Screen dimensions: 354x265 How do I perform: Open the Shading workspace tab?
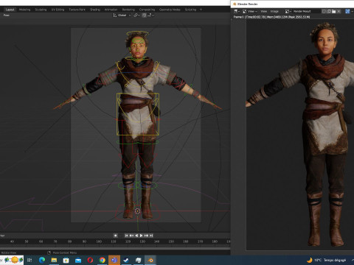click(95, 10)
